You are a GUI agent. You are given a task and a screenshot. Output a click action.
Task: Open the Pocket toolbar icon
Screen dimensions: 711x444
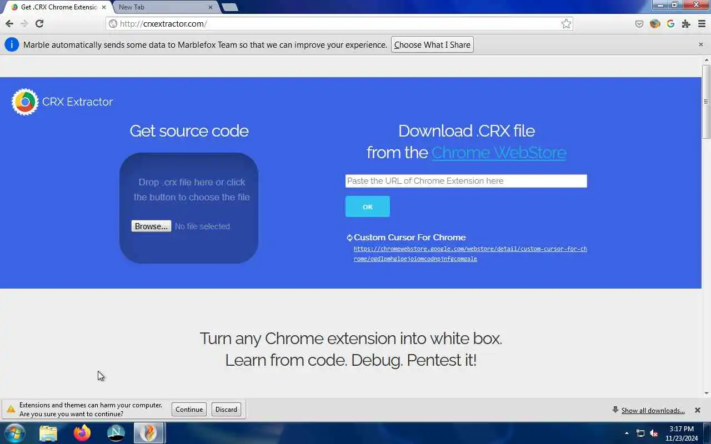click(639, 24)
